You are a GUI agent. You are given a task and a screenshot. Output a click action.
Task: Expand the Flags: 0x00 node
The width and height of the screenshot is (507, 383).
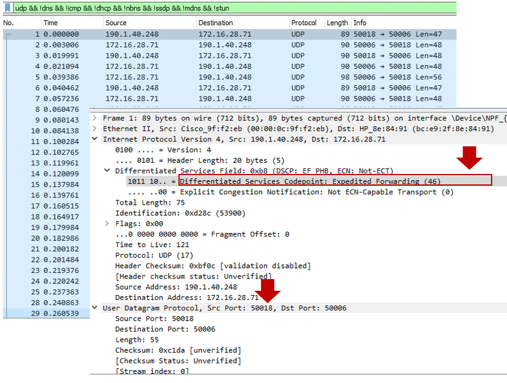pyautogui.click(x=107, y=224)
